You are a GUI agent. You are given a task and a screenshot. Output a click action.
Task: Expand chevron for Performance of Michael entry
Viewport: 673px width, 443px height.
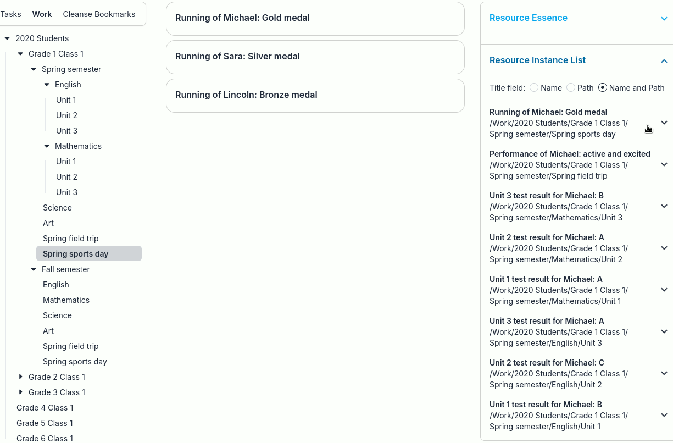tap(664, 164)
